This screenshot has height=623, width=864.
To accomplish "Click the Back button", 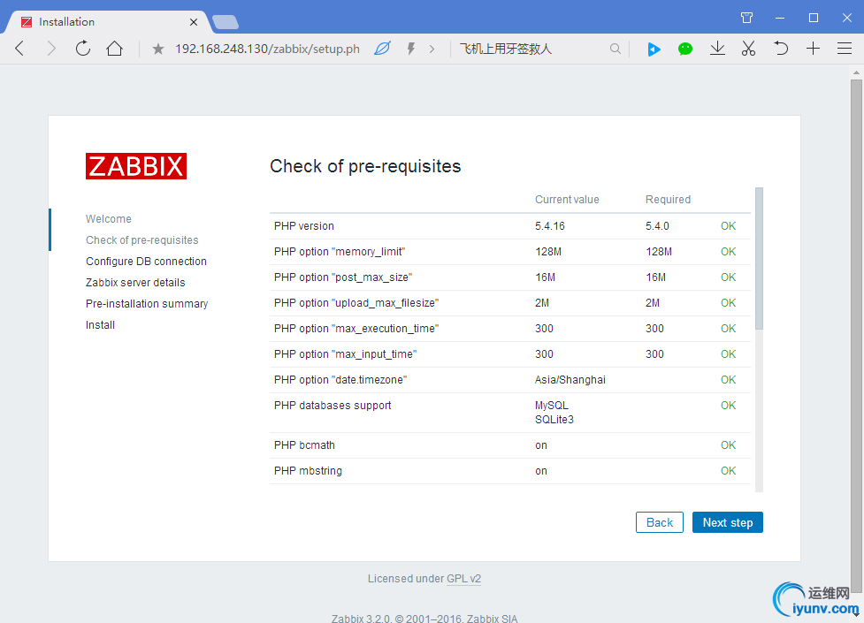I will pyautogui.click(x=660, y=522).
